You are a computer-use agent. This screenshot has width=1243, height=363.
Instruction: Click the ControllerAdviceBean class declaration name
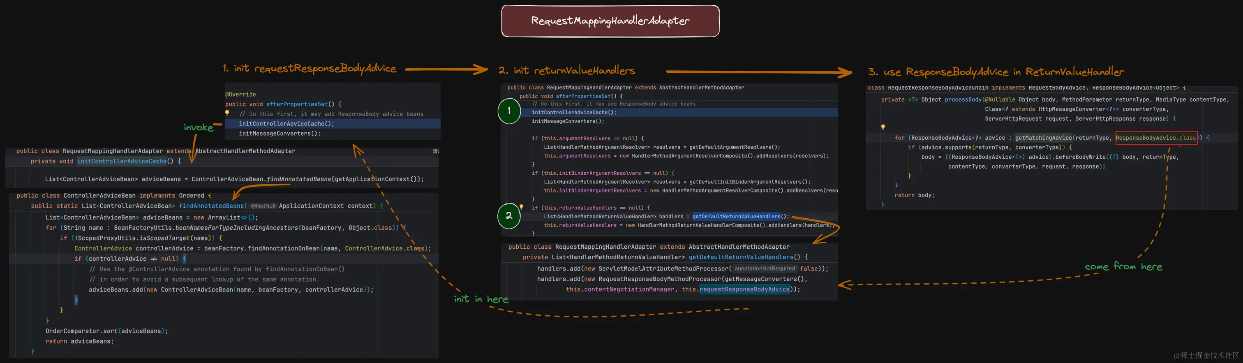(x=99, y=196)
